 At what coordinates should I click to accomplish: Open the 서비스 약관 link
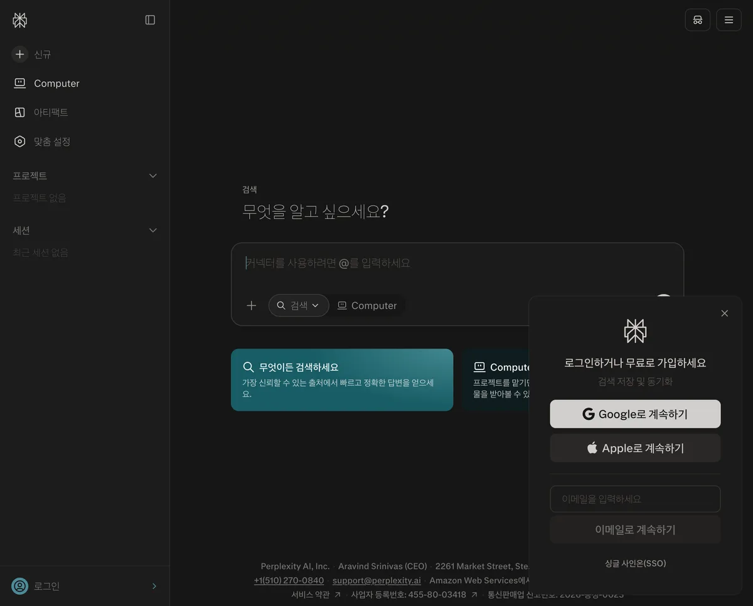[x=316, y=595]
